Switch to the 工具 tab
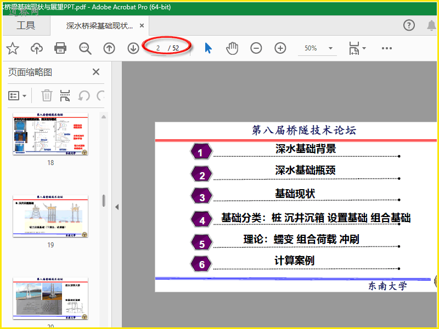The width and height of the screenshot is (439, 329). [x=26, y=25]
